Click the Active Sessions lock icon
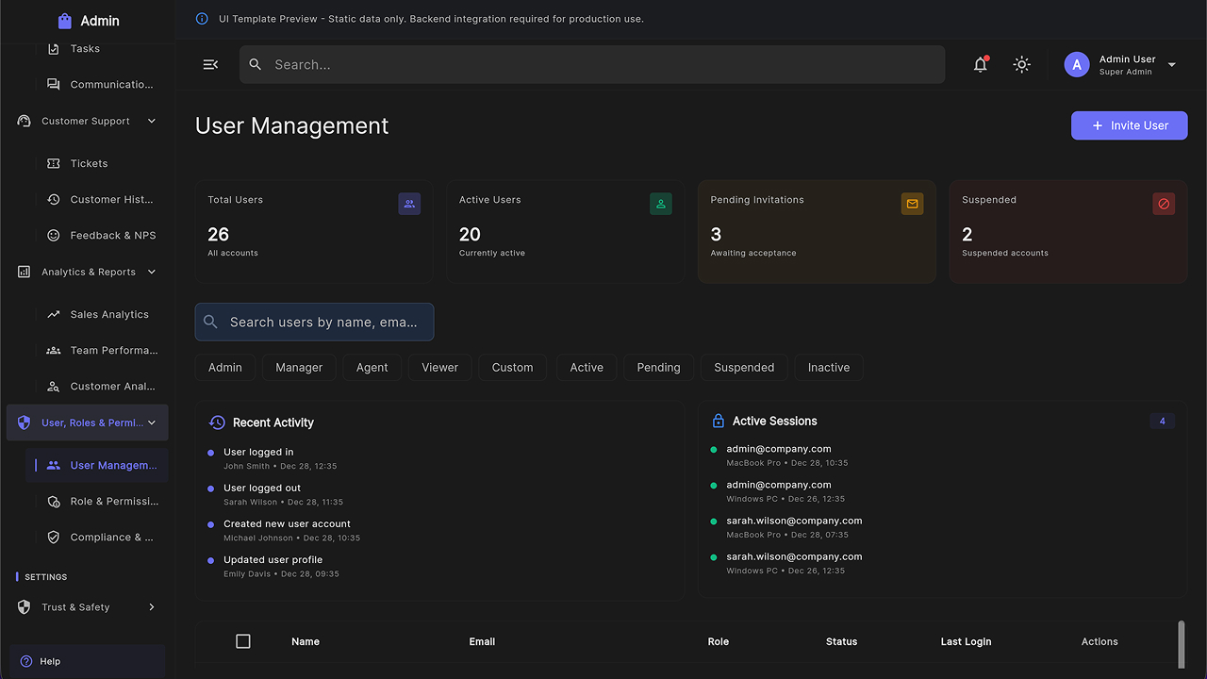Viewport: 1207px width, 679px height. 719,421
